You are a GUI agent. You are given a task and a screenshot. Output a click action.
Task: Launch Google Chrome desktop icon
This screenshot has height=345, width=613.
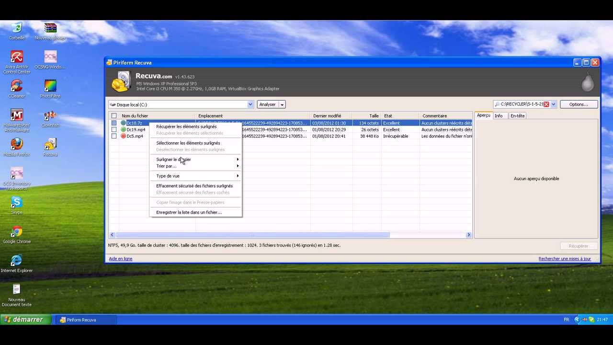click(17, 235)
